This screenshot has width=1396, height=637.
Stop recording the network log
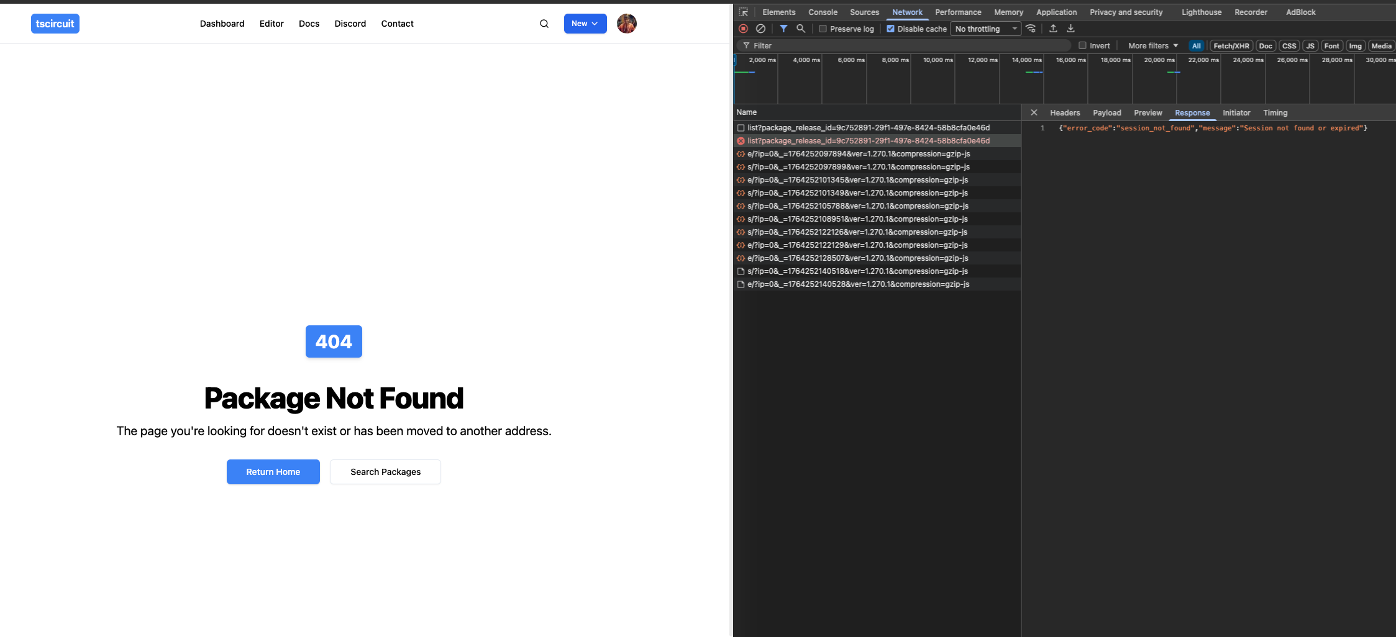pos(744,29)
